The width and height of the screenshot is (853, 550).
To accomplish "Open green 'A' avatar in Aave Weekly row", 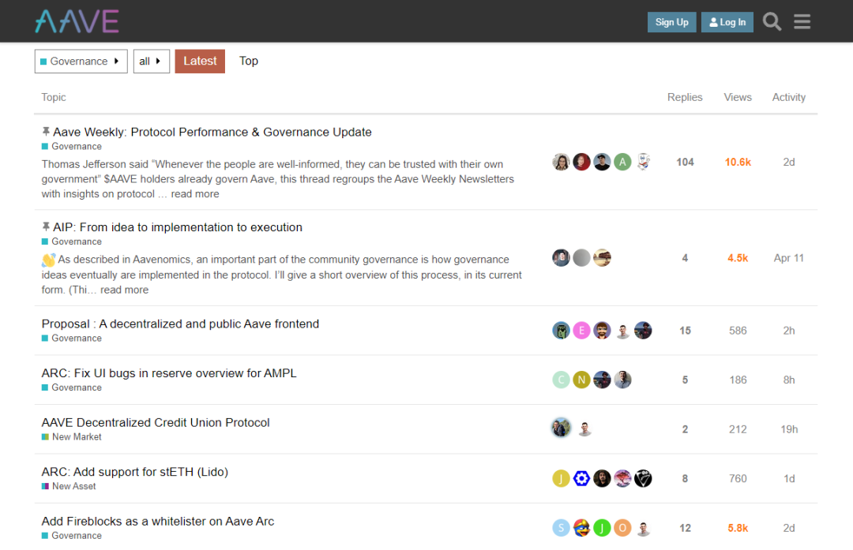I will [622, 162].
